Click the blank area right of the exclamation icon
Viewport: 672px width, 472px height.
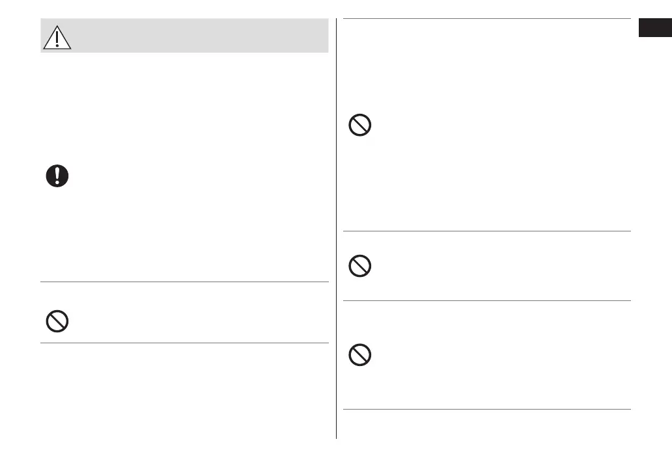point(195,176)
